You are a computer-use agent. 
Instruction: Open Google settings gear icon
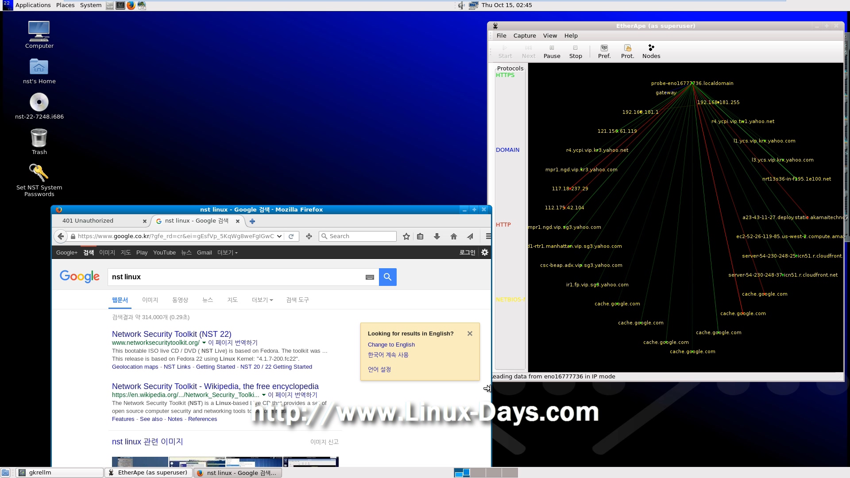[485, 252]
